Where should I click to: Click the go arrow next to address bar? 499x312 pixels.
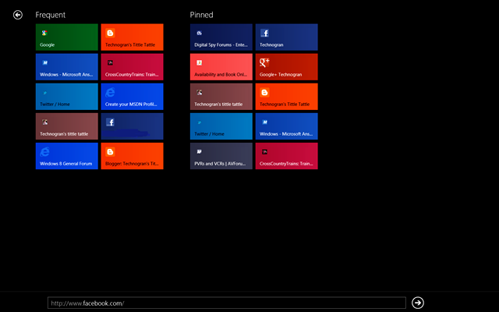(418, 303)
